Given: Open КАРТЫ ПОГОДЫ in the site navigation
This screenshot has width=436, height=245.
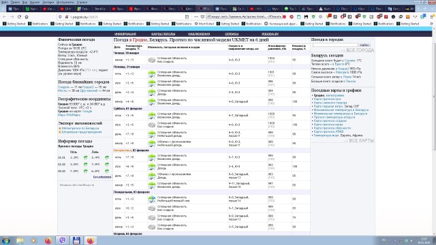Looking at the screenshot, I should (x=163, y=34).
